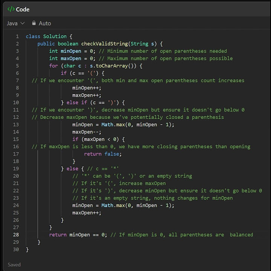The width and height of the screenshot is (271, 271).
Task: Click 'return minOpen == 0;' on line 28
Action: pyautogui.click(x=78, y=235)
